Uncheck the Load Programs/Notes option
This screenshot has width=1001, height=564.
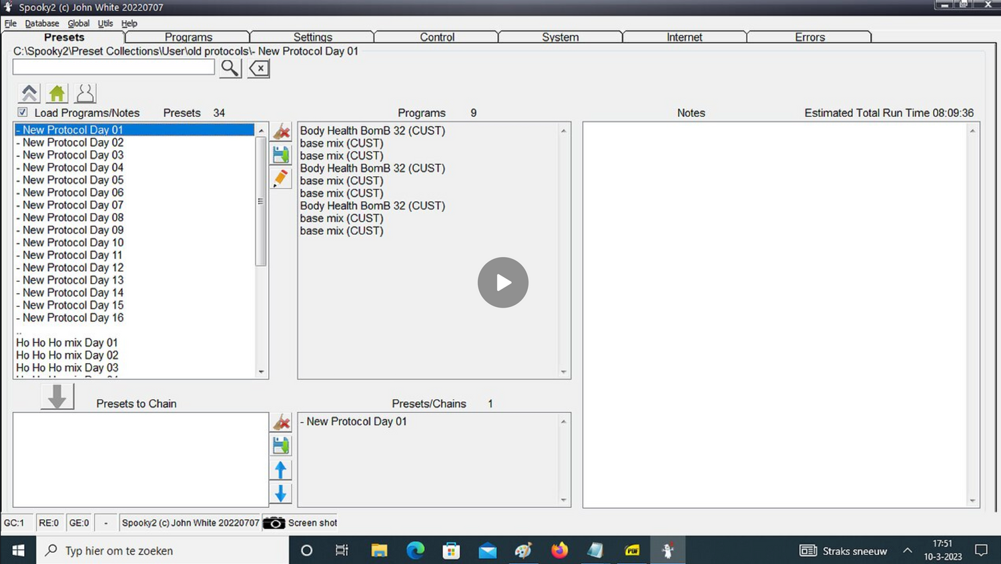click(x=22, y=111)
